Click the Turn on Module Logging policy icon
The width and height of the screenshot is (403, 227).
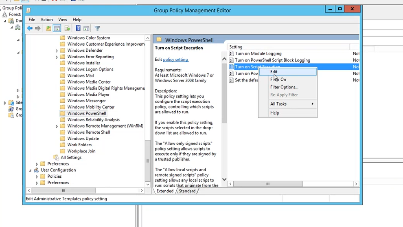click(x=231, y=53)
